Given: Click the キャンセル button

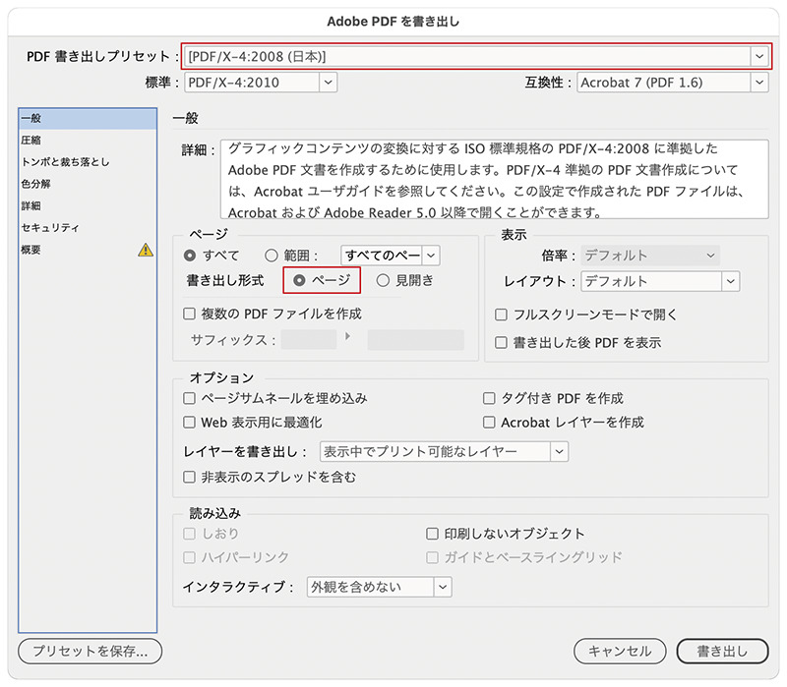Looking at the screenshot, I should click(620, 651).
